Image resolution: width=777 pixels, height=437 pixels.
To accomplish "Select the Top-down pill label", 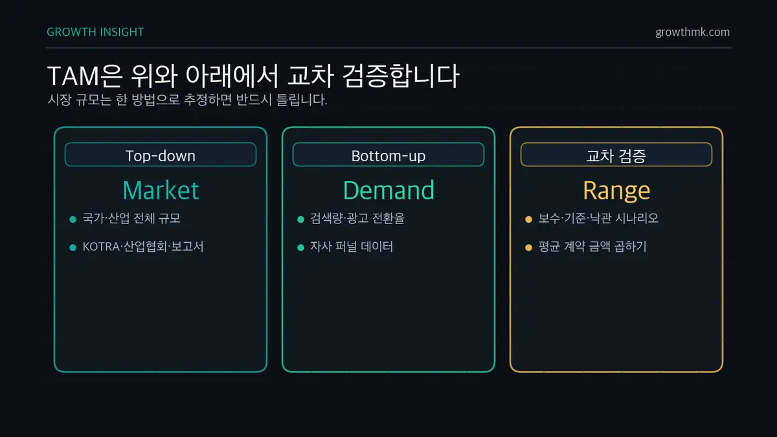I will (x=161, y=155).
